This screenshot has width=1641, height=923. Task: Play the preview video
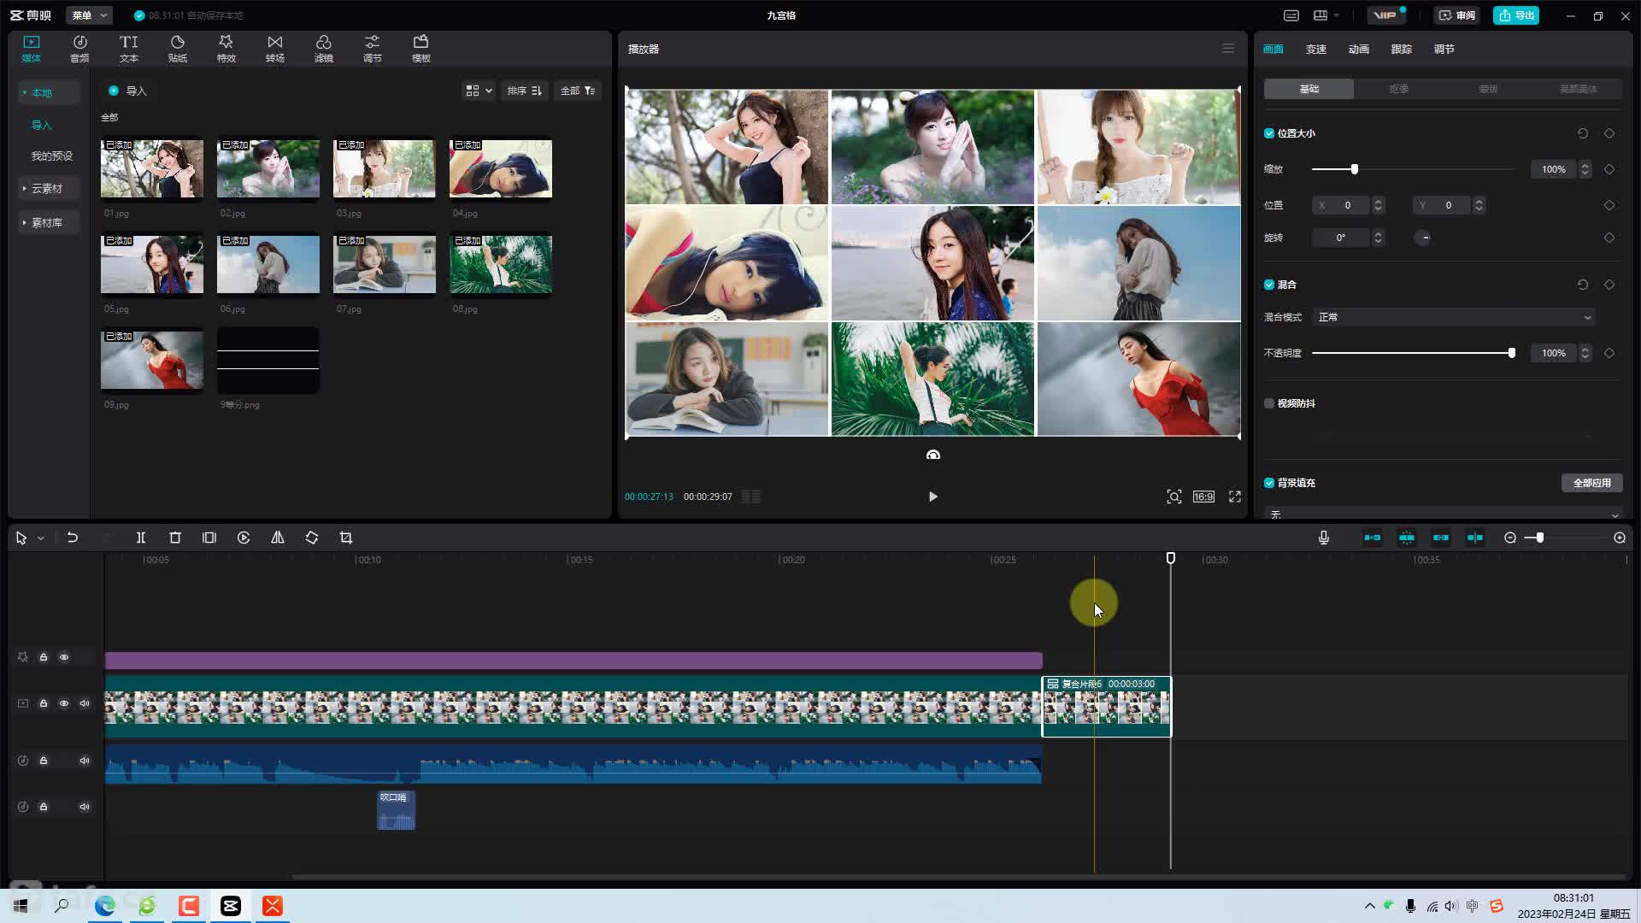933,497
